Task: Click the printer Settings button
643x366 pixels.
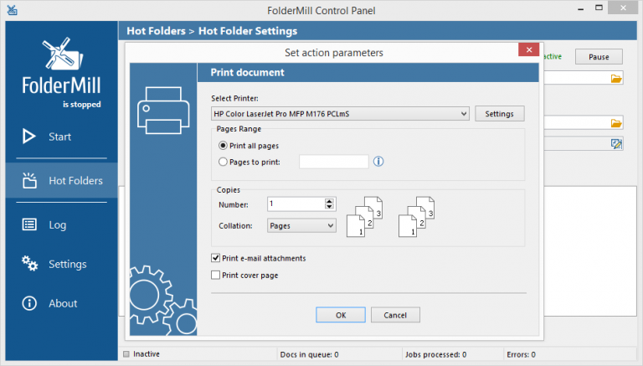Action: point(499,114)
